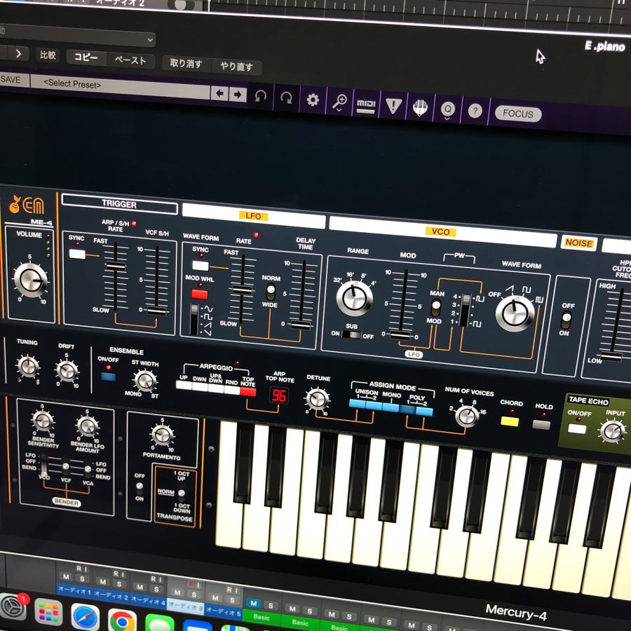
Task: Flip the NORM / WIDE switch
Action: [271, 293]
